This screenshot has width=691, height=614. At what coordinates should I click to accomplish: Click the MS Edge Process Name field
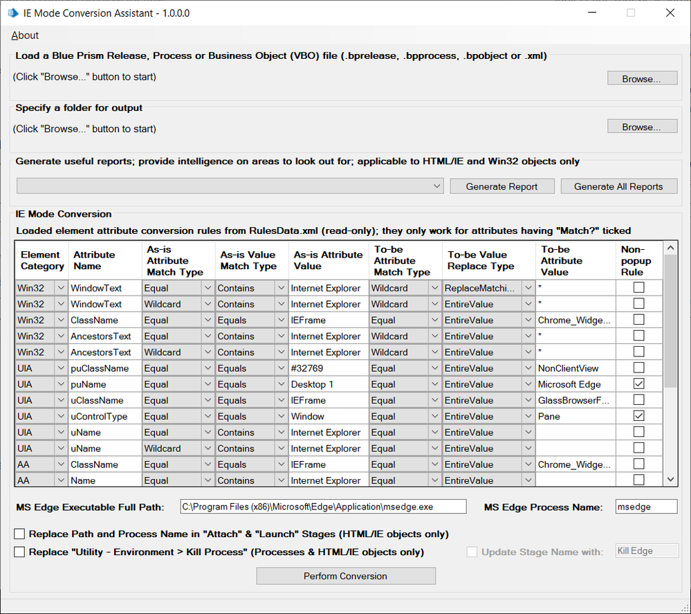(x=646, y=507)
